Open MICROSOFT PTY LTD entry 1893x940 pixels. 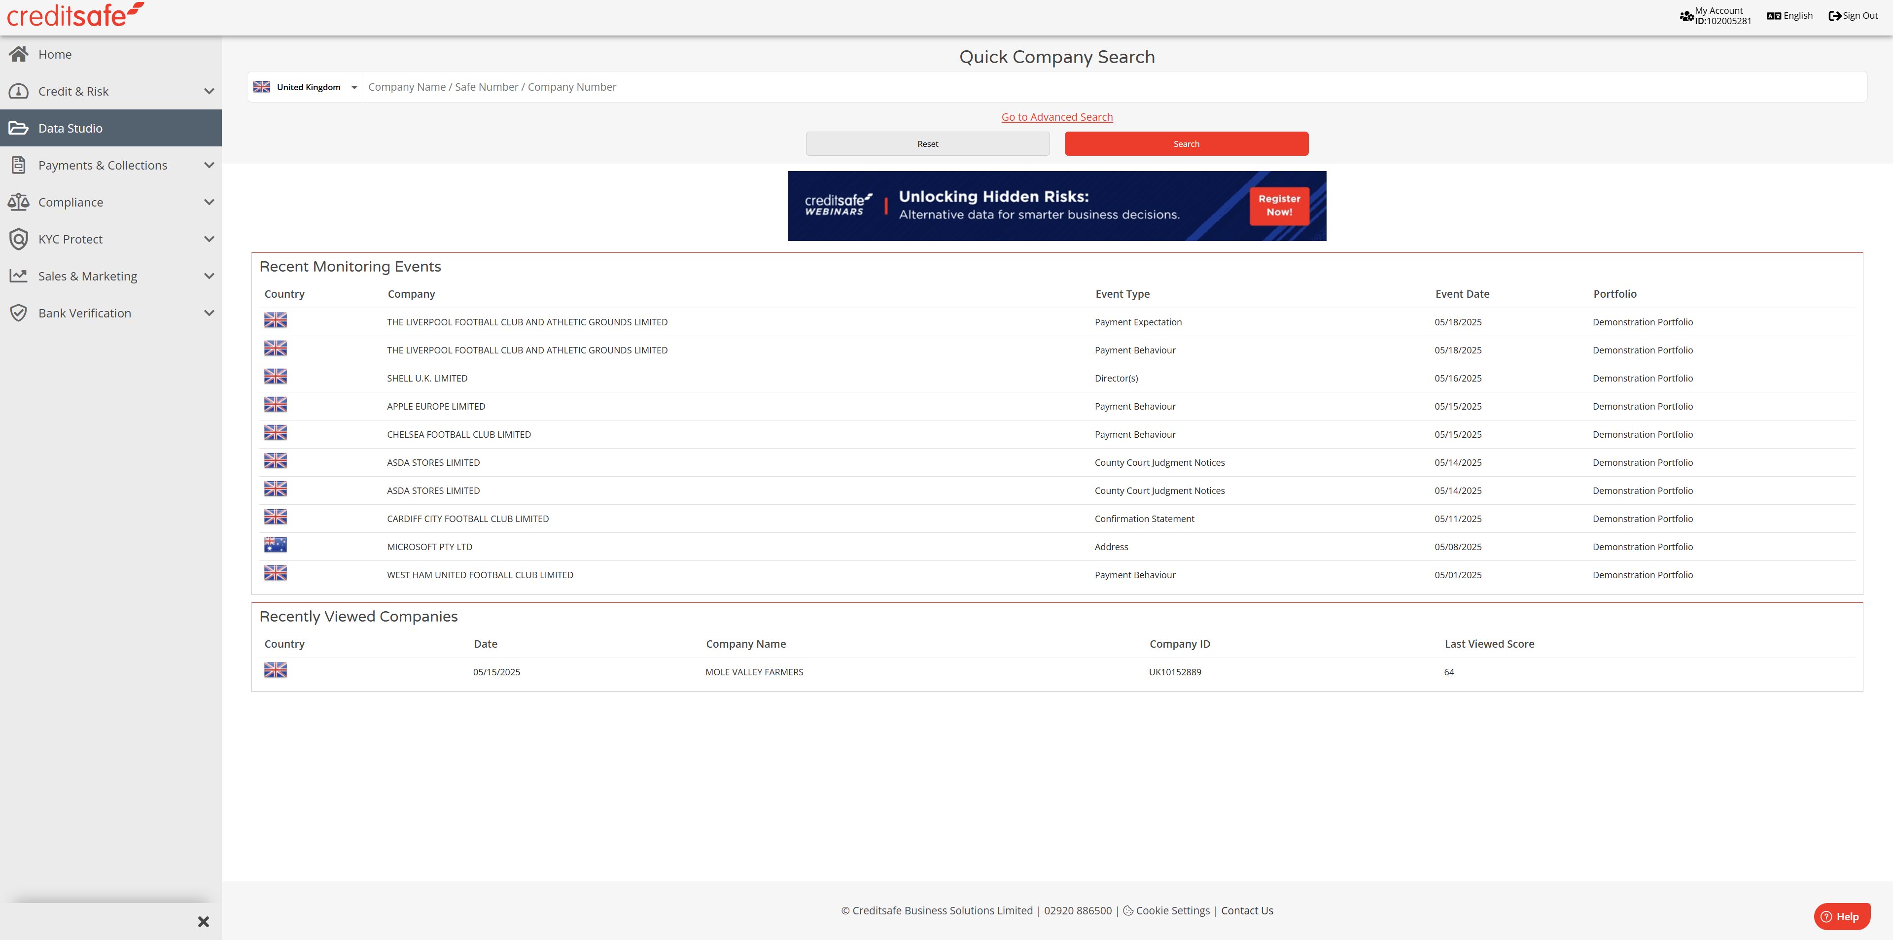(429, 547)
